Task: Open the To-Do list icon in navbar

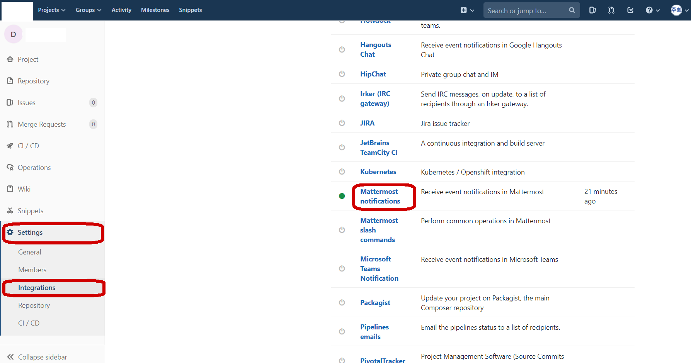Action: [x=630, y=10]
